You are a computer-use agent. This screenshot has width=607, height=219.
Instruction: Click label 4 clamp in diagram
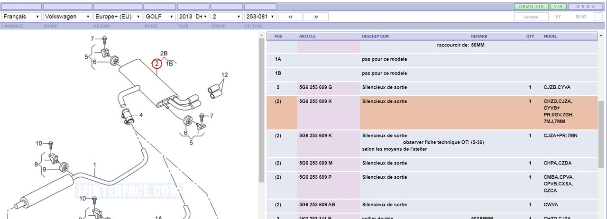coord(141,115)
